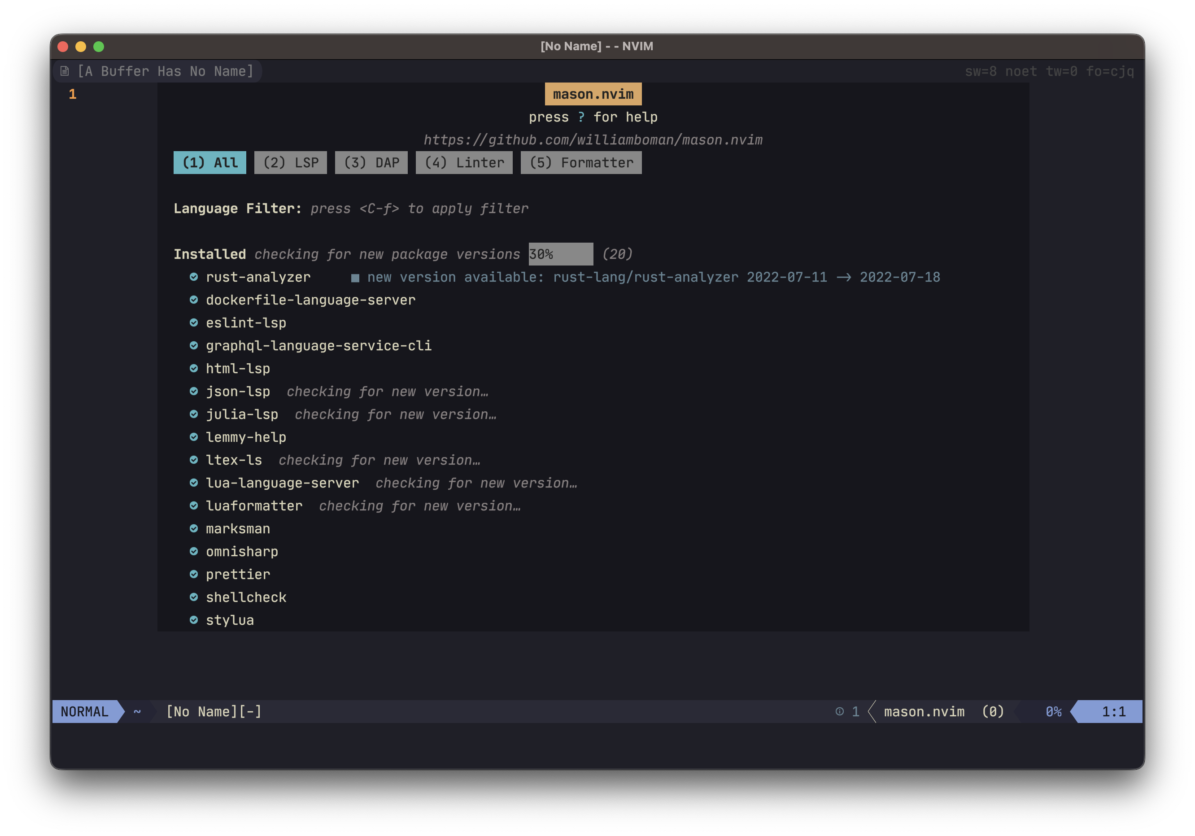
Task: Select the shellcheck package row
Action: 246,598
